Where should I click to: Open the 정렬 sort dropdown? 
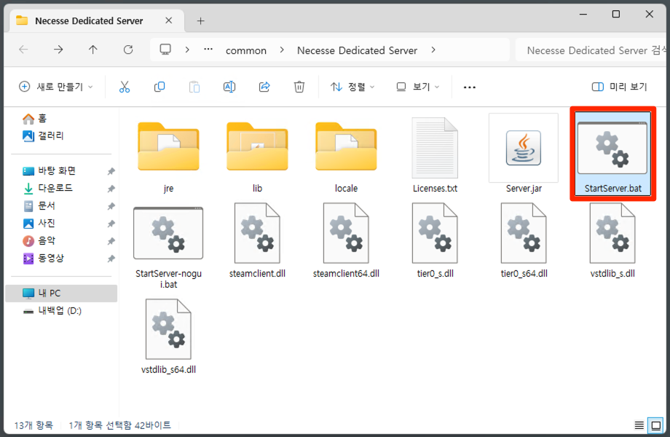click(x=352, y=87)
